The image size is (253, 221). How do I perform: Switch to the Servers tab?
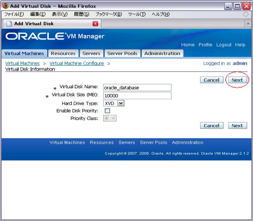click(x=91, y=53)
